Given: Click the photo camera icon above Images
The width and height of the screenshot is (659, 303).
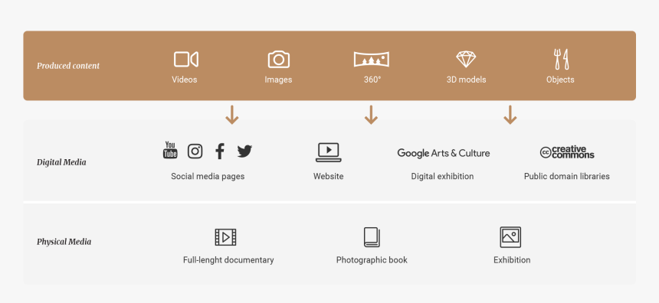Looking at the screenshot, I should (x=279, y=59).
